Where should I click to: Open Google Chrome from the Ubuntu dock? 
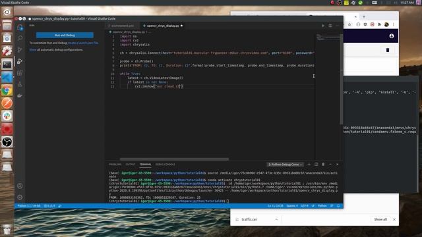coord(7,90)
